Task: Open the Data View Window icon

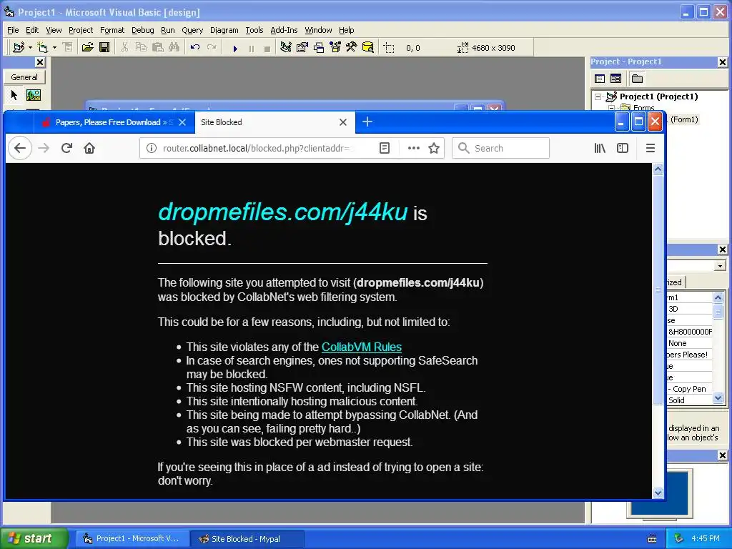Action: (368, 48)
